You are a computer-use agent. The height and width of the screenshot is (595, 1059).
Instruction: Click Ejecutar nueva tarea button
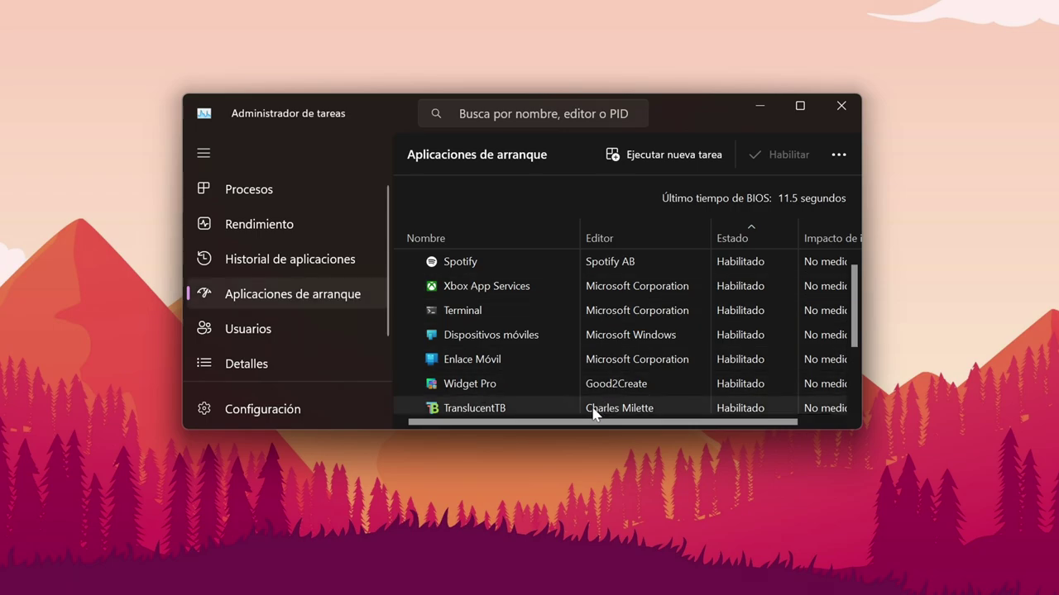point(664,155)
